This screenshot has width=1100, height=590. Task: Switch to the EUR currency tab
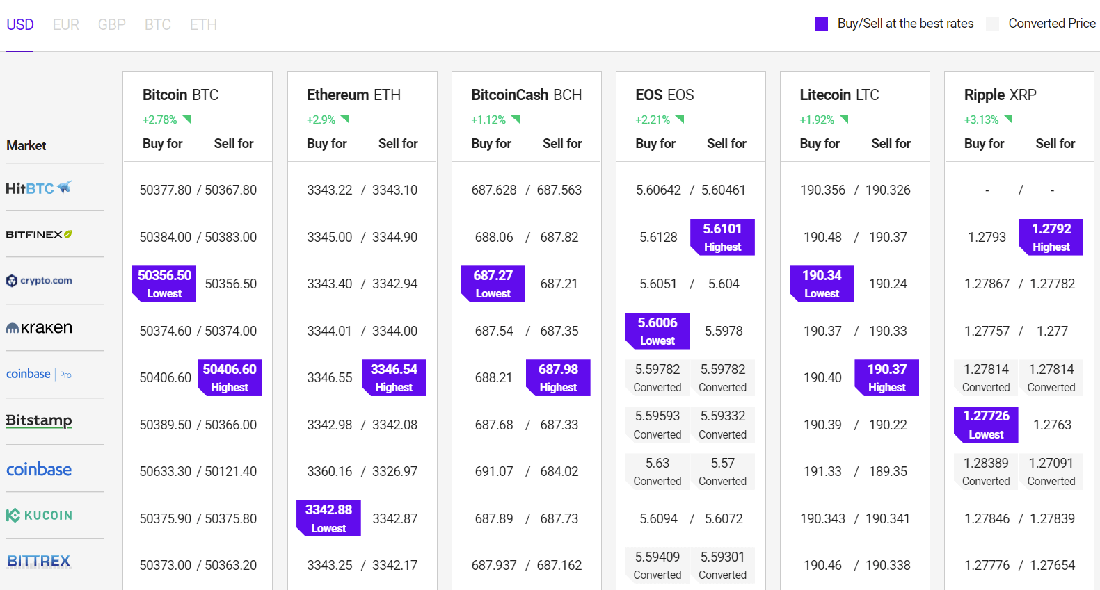tap(66, 25)
